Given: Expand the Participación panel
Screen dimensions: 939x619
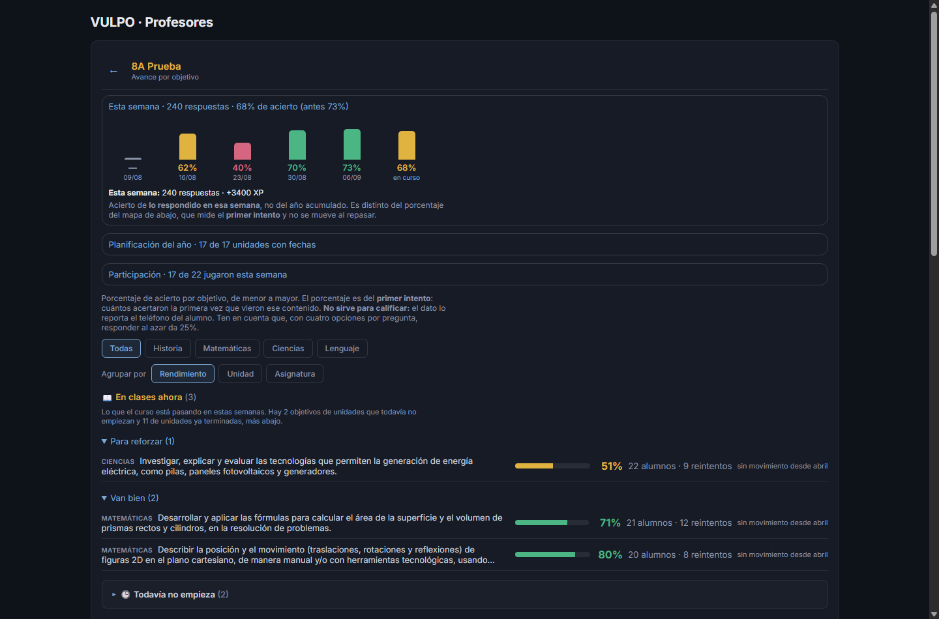Looking at the screenshot, I should pyautogui.click(x=465, y=274).
